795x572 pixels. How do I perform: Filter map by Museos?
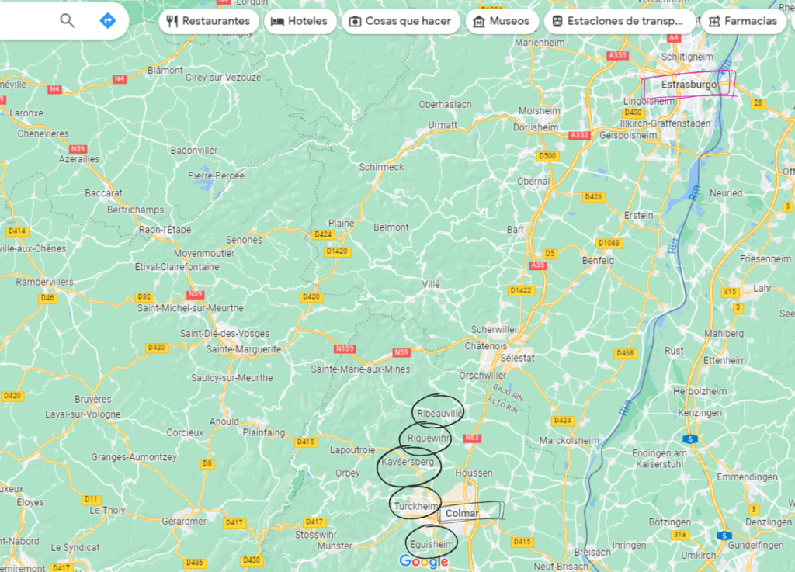[x=502, y=21]
